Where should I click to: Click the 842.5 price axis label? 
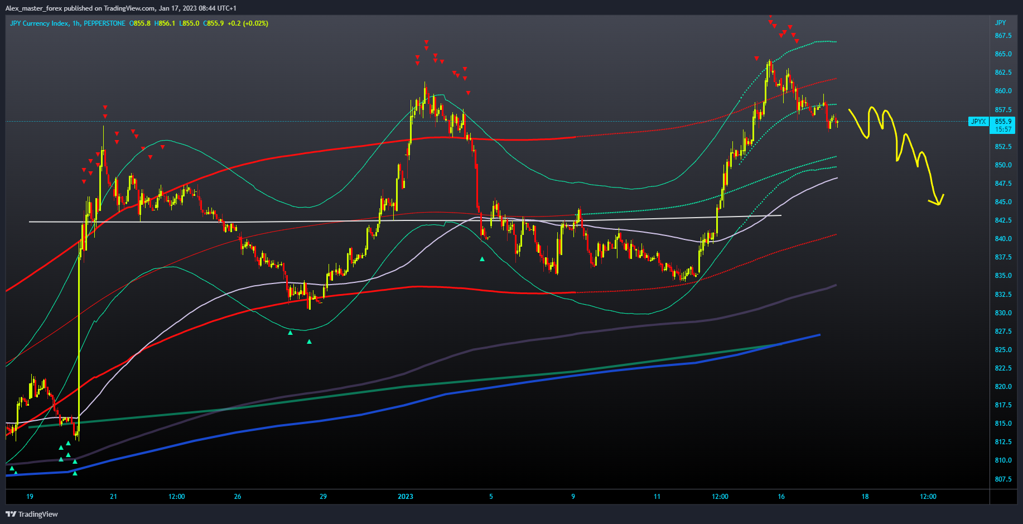[x=1003, y=220]
